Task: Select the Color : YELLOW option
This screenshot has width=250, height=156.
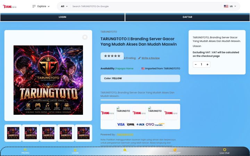Action: (x=140, y=78)
